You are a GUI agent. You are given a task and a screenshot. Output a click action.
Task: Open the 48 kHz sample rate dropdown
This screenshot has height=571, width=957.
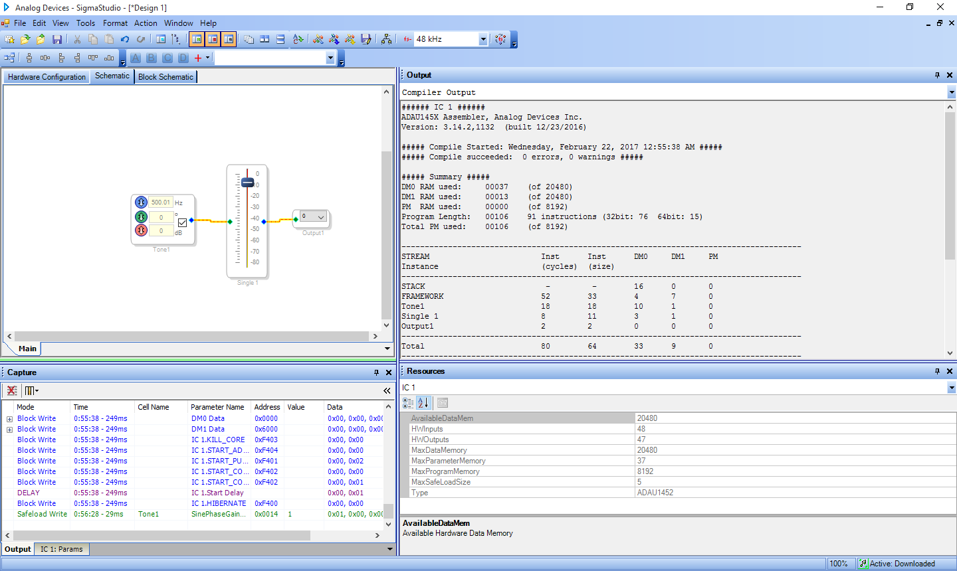pos(483,39)
